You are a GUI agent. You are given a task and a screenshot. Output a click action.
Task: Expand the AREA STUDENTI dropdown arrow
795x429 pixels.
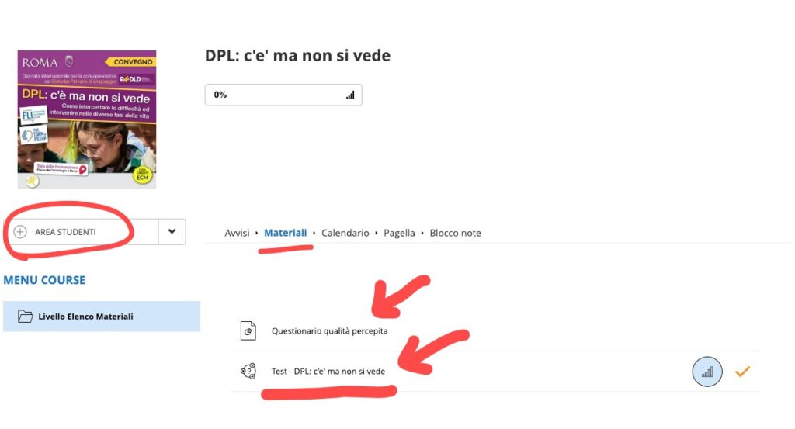click(172, 231)
